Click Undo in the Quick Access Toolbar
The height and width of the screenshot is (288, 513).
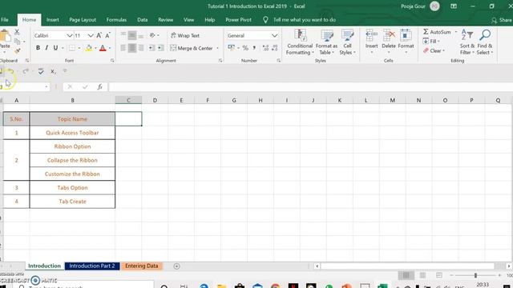(x=11, y=71)
